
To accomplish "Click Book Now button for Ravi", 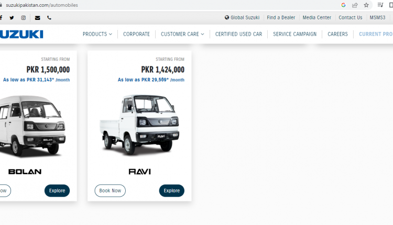I will point(110,190).
